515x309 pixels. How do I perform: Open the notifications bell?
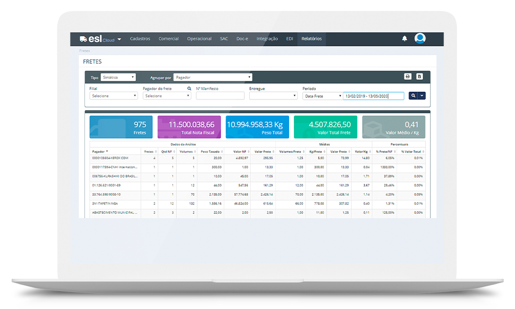(x=404, y=39)
